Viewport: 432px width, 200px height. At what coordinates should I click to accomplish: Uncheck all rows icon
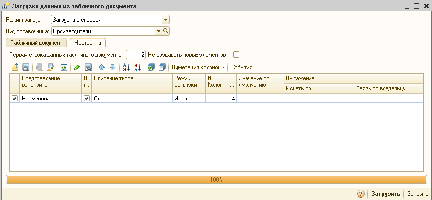click(162, 67)
